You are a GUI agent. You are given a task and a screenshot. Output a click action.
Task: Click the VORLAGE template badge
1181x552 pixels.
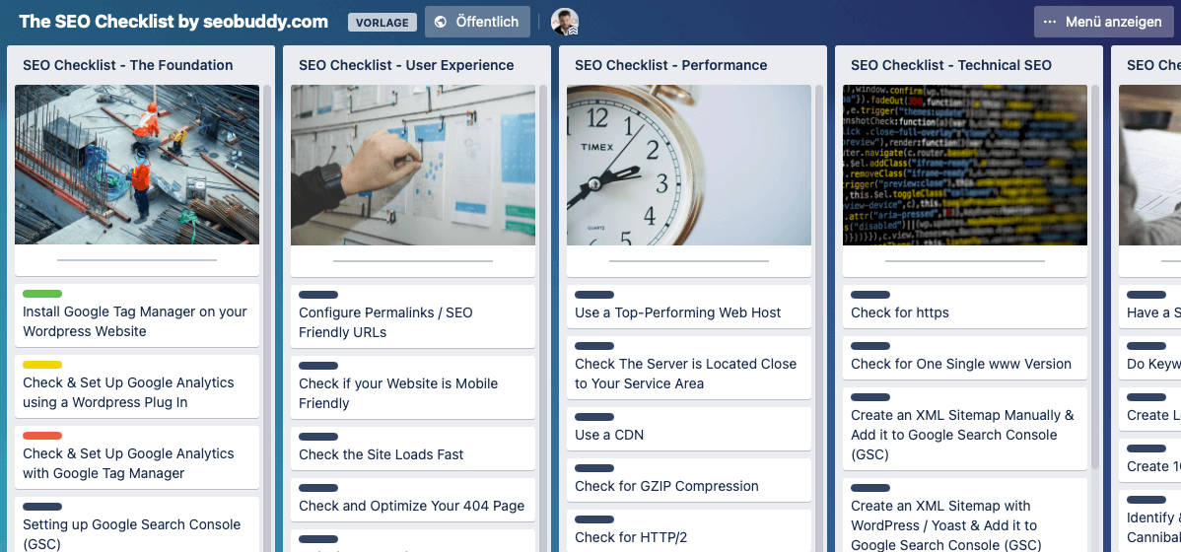(x=382, y=23)
